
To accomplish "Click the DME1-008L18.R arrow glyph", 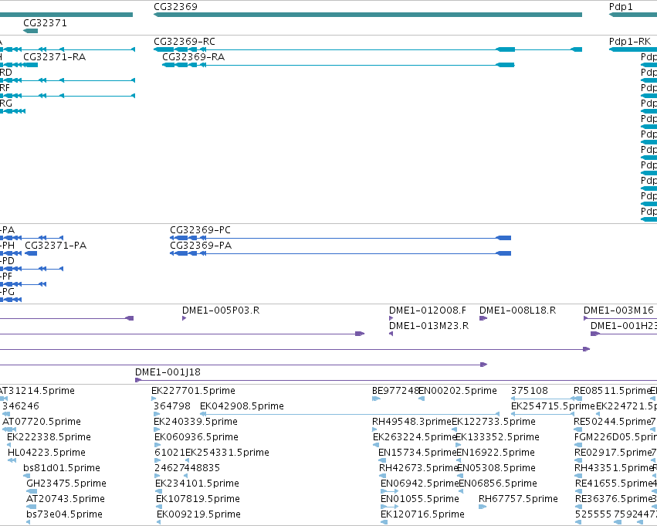I will pos(483,318).
